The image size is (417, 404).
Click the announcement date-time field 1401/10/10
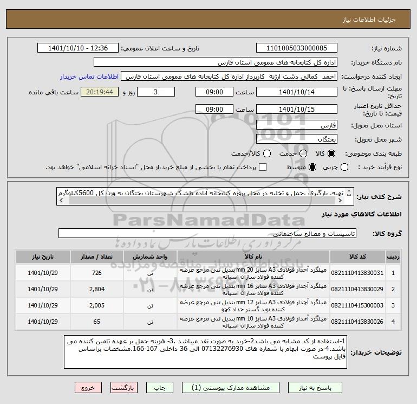pyautogui.click(x=78, y=48)
